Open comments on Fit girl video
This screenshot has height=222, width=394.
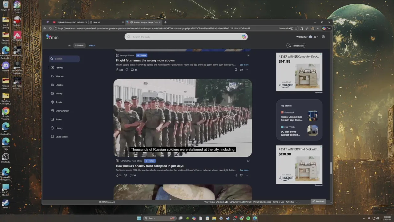(134, 70)
